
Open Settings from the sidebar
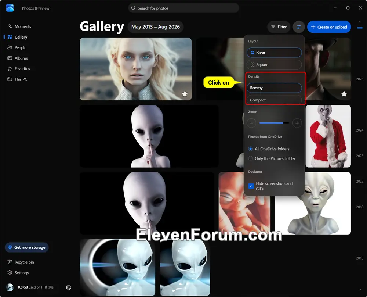[18, 273]
